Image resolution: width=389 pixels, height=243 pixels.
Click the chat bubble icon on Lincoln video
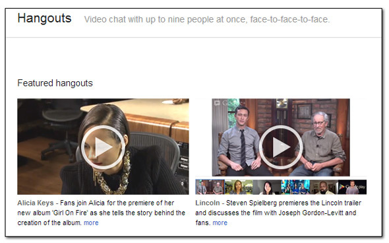(x=217, y=102)
